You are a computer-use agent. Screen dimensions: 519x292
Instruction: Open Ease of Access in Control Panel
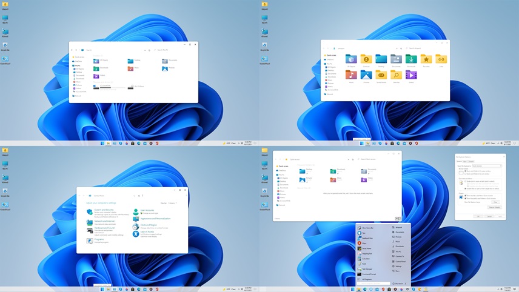click(147, 232)
